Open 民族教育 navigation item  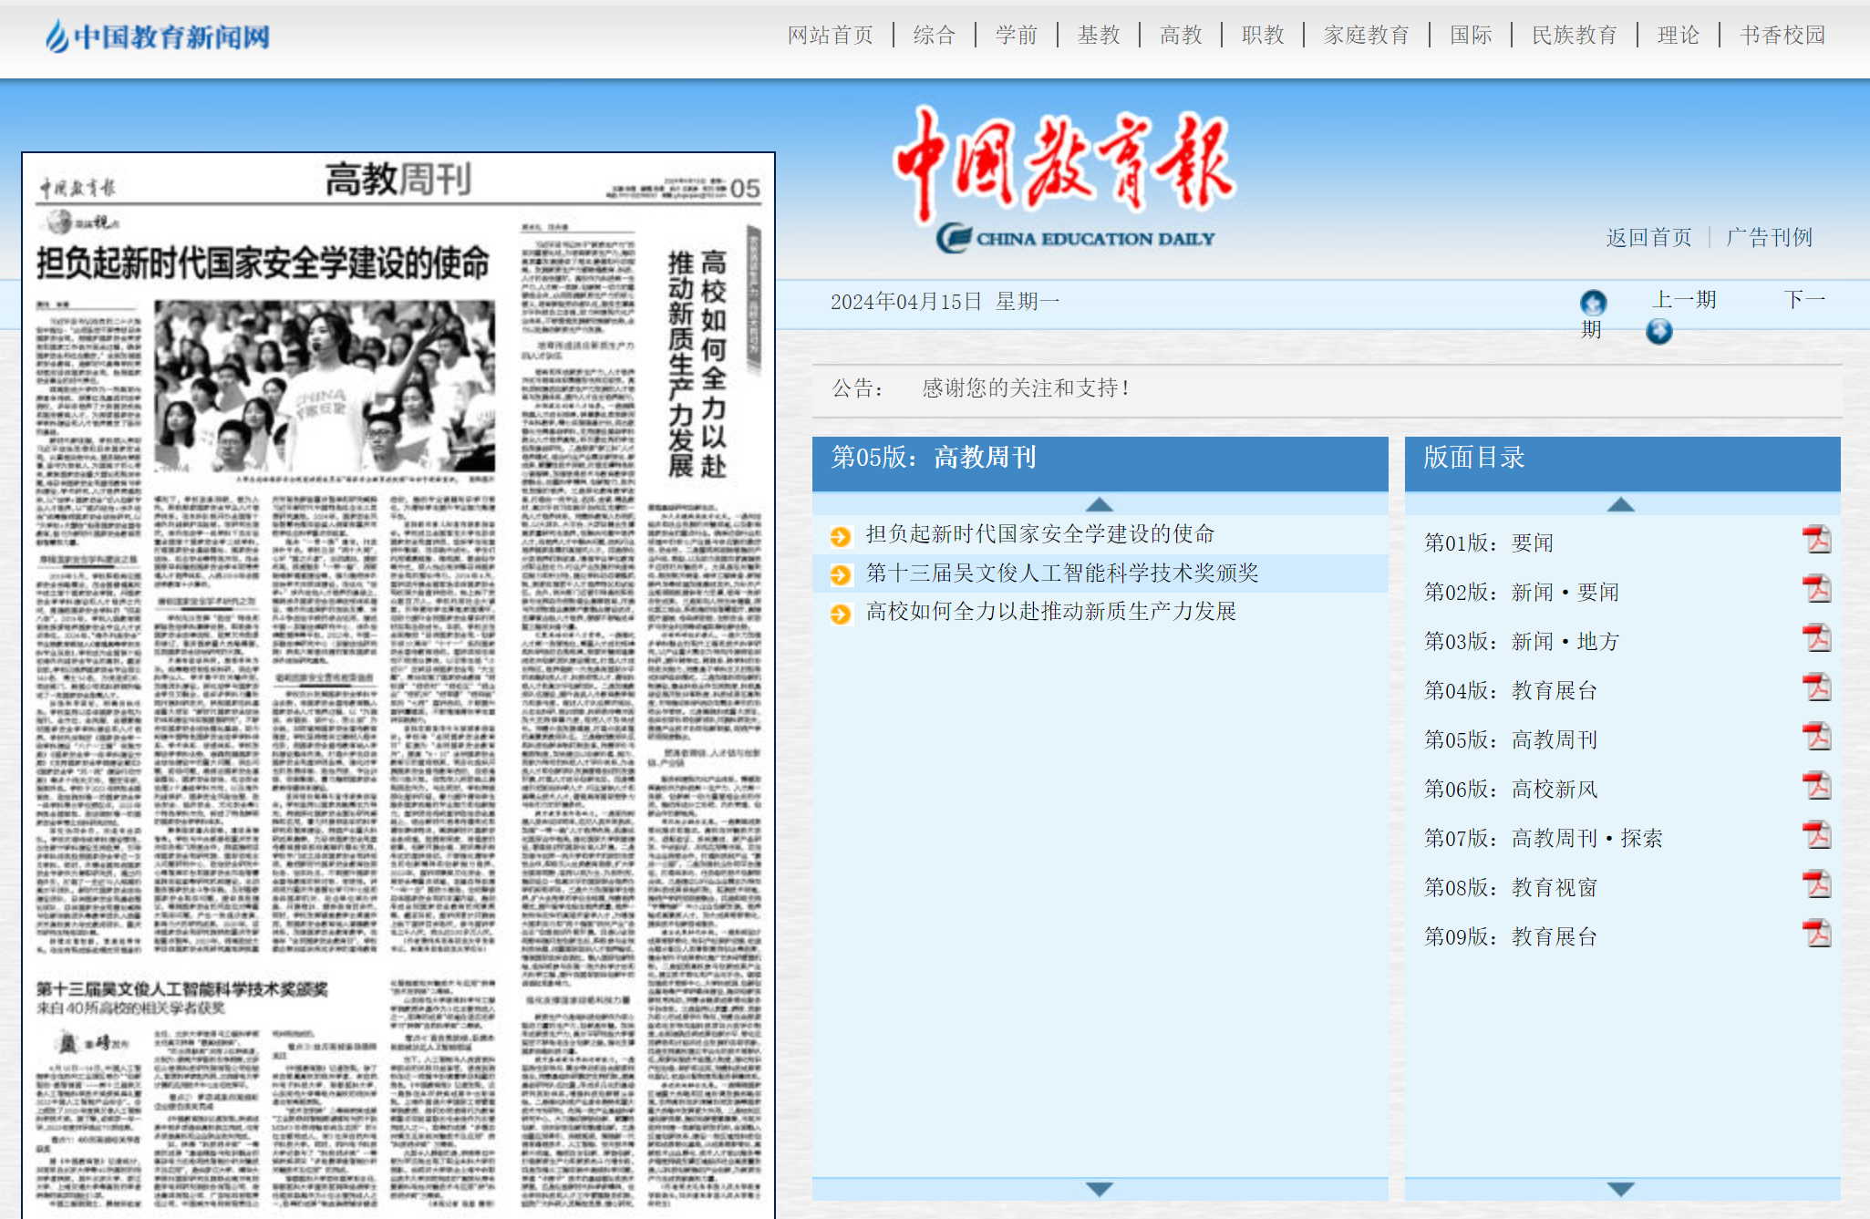(1575, 36)
